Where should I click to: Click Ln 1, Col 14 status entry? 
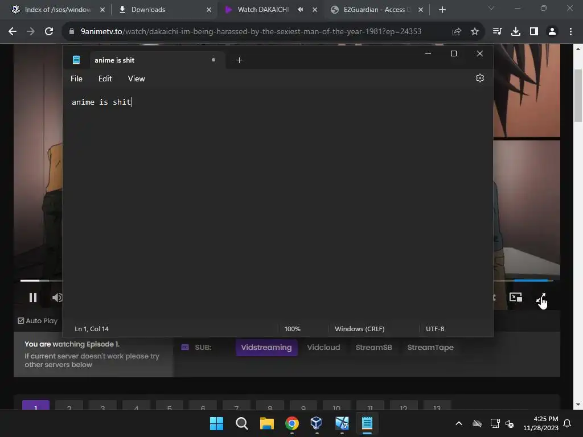[x=92, y=329]
